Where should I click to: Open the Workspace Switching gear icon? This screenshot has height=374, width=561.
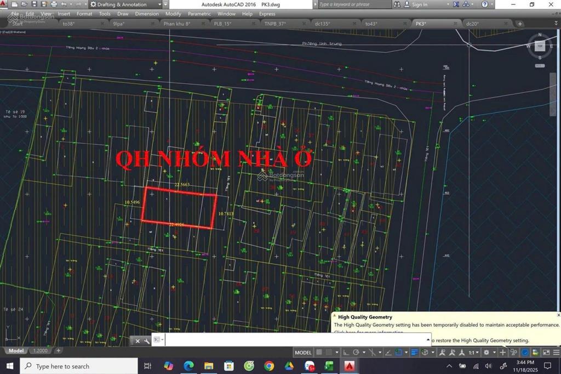point(486,353)
